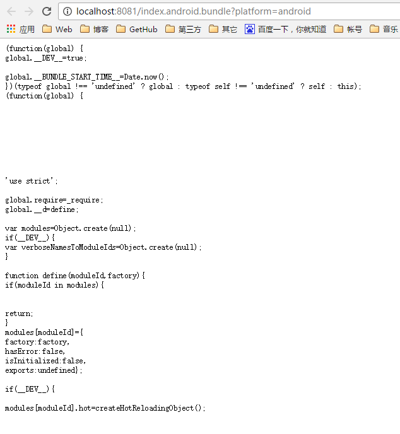Click the text var verboseNamesToModuleIds=Object.create(null);
This screenshot has width=400, height=434.
pos(103,247)
